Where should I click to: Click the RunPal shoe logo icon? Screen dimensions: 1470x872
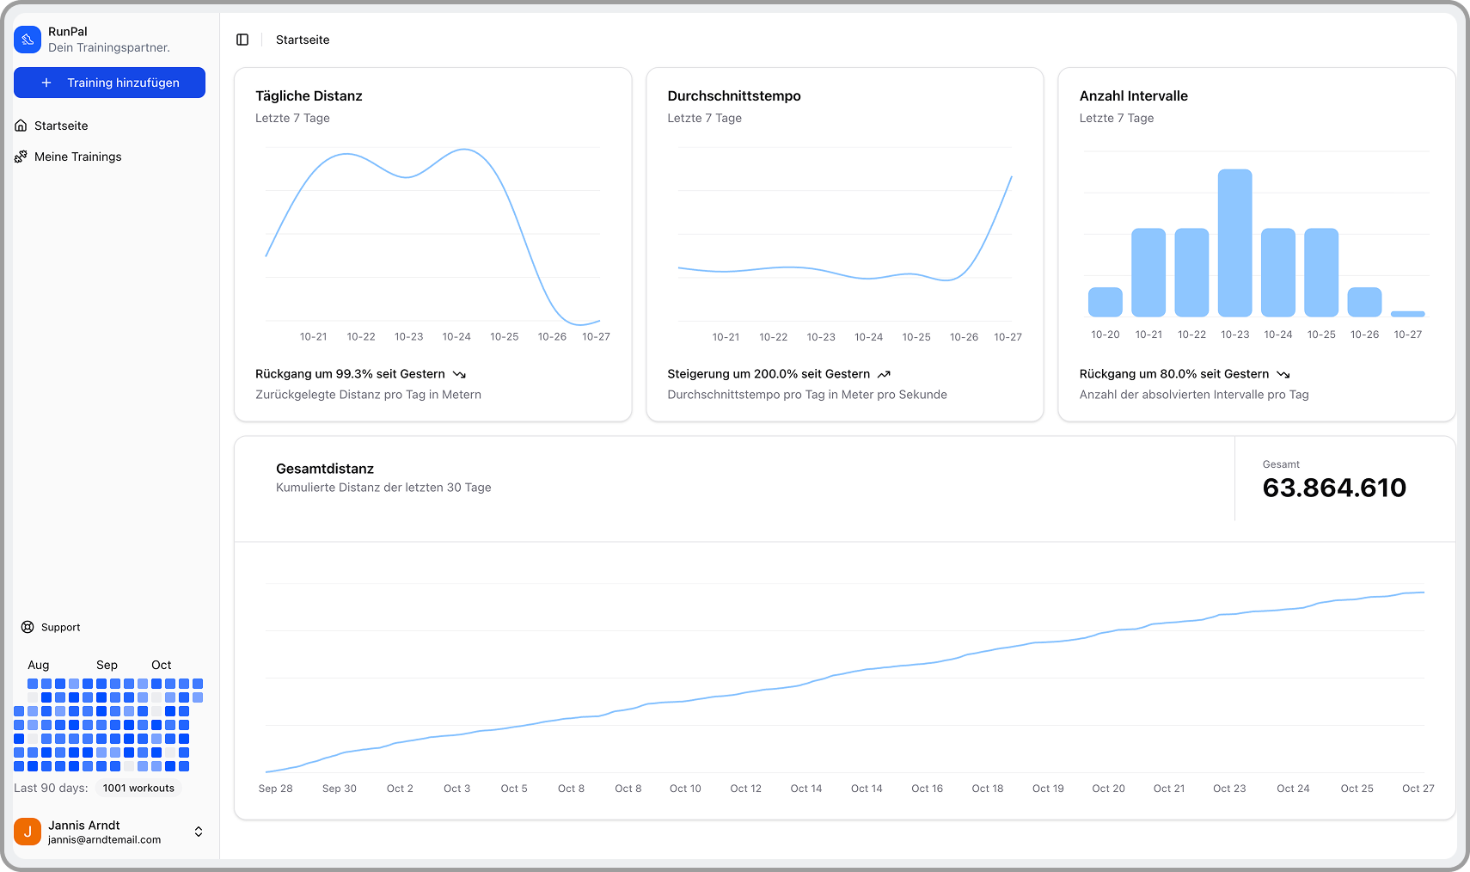tap(28, 40)
